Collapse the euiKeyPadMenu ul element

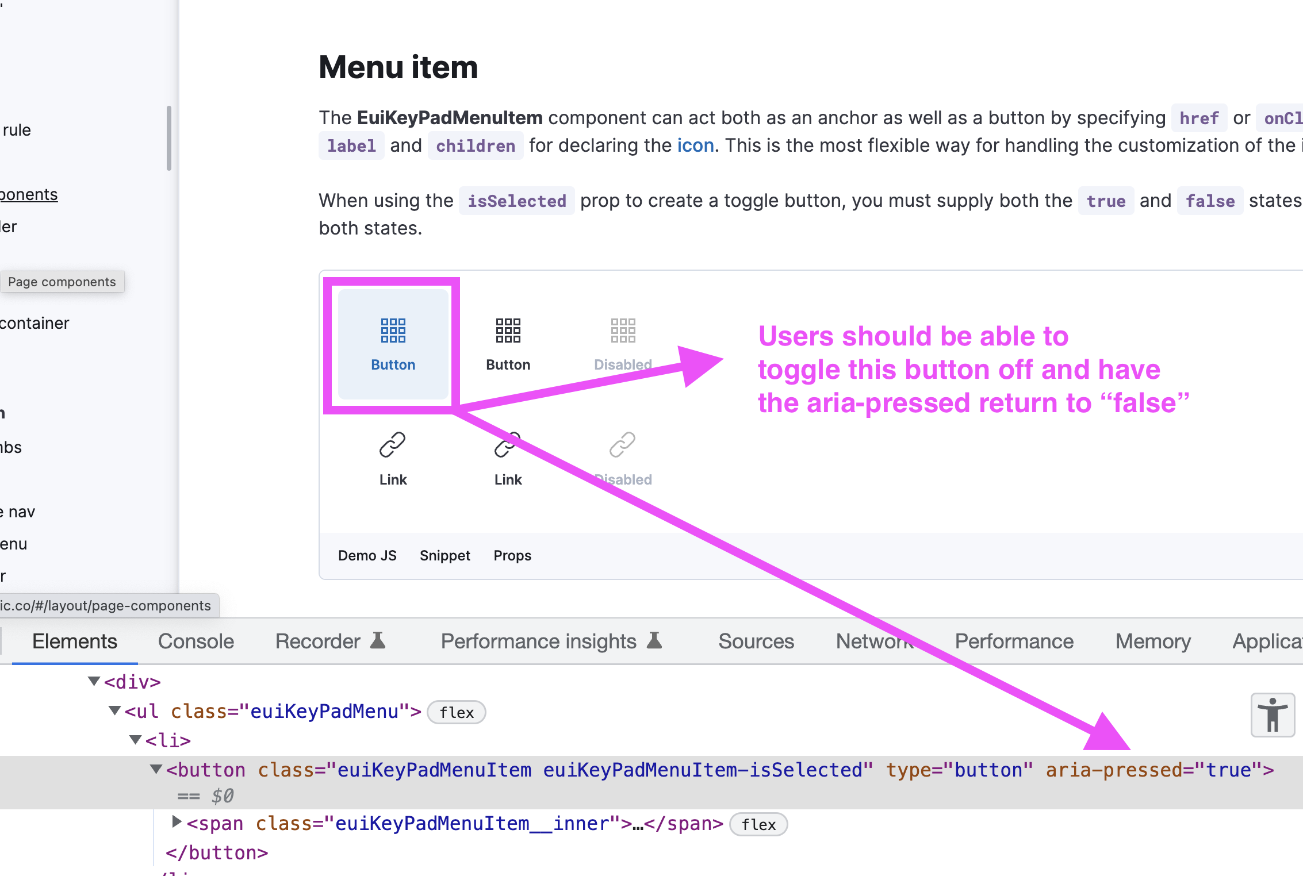(114, 711)
